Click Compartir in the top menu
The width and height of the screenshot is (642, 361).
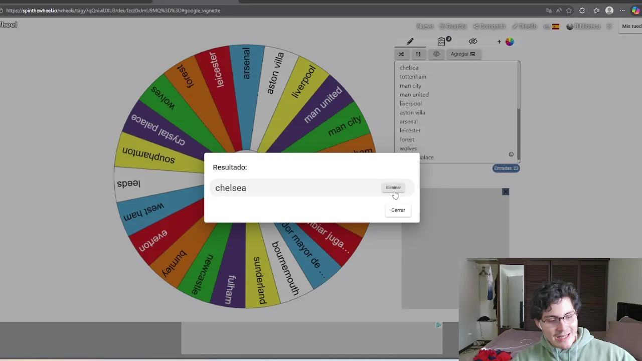point(490,27)
